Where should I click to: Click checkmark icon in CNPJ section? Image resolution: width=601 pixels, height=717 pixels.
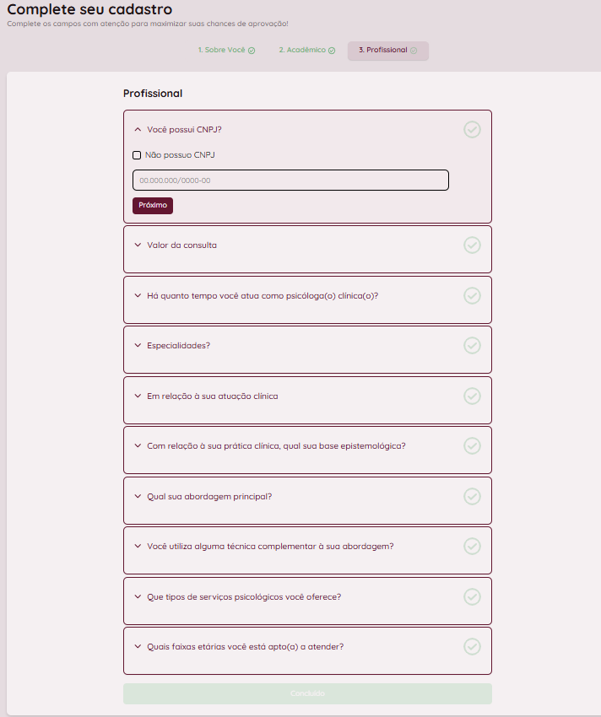point(472,129)
